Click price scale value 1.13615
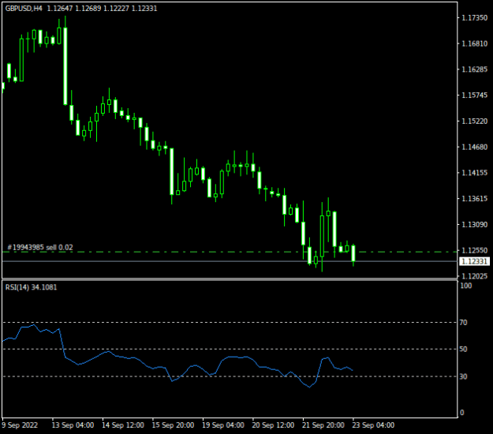 [474, 198]
